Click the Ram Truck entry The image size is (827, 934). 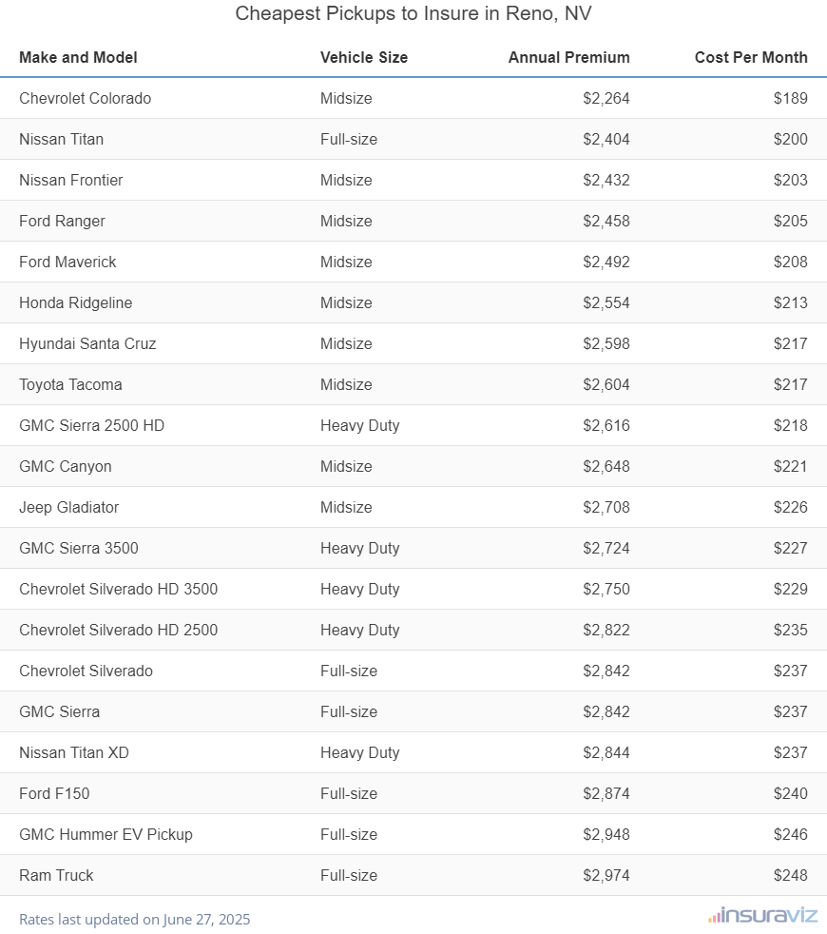[x=56, y=875]
